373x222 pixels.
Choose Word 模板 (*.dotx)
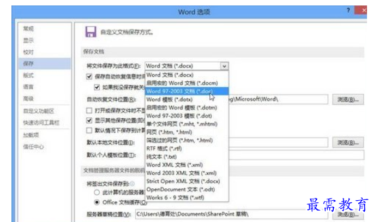186,99
